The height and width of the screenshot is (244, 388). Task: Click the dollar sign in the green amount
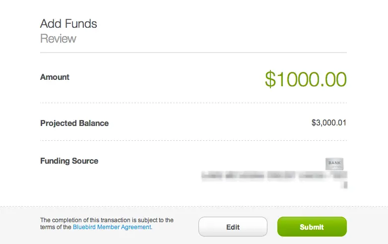click(270, 79)
